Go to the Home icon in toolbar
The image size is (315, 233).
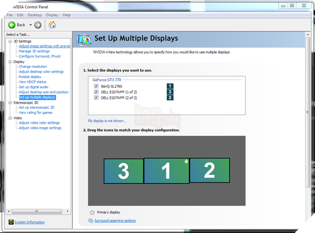pyautogui.click(x=52, y=25)
